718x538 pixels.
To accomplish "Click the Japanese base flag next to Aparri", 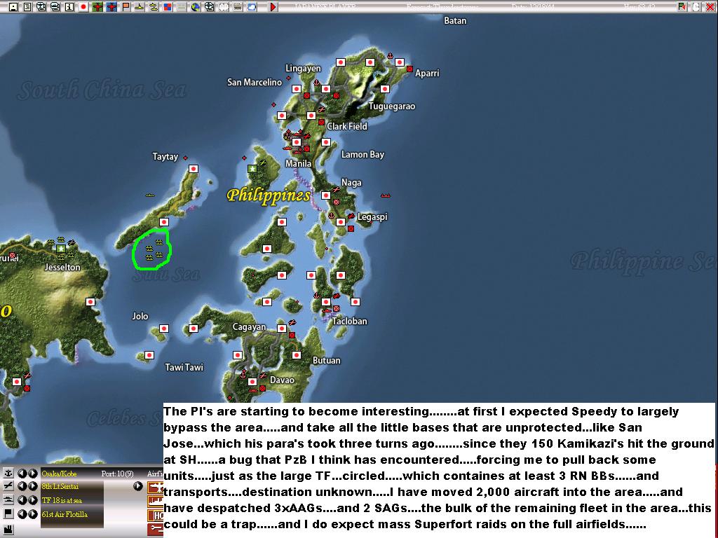I will [x=399, y=62].
